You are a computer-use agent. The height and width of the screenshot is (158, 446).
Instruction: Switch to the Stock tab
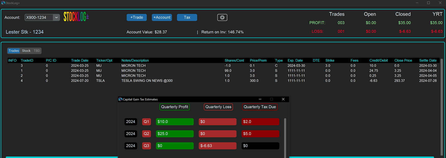[26, 51]
